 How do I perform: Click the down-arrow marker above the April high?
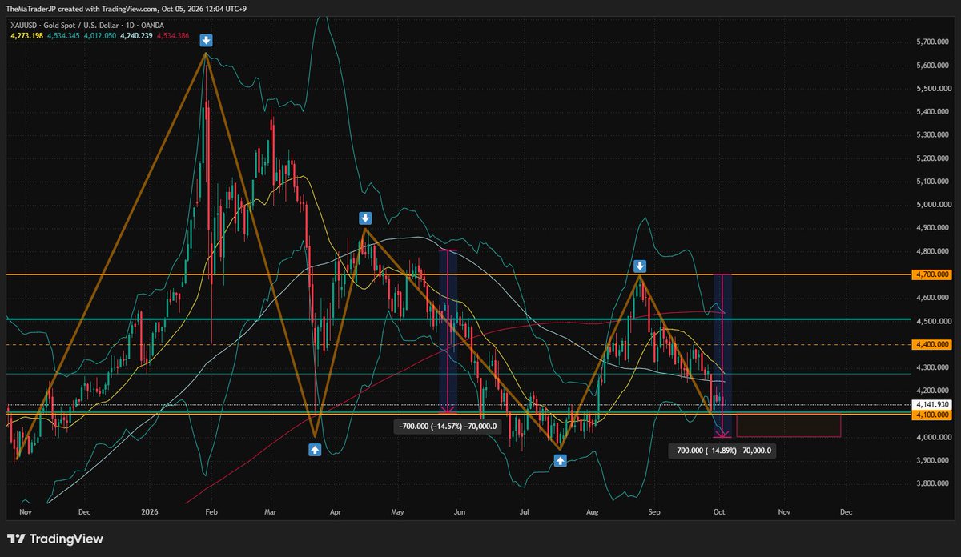365,218
